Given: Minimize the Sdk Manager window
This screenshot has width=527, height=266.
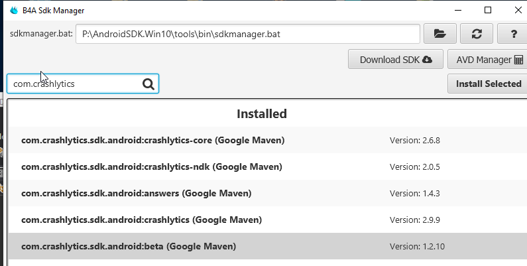Looking at the screenshot, I should point(458,11).
